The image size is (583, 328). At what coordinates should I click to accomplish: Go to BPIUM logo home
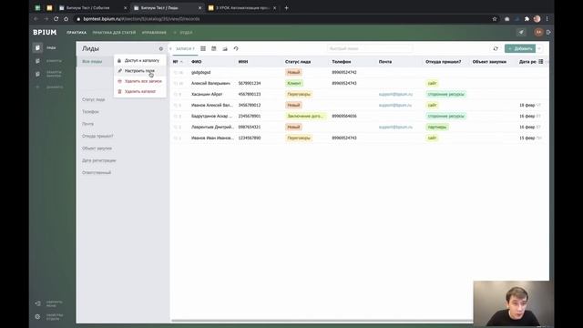point(45,33)
